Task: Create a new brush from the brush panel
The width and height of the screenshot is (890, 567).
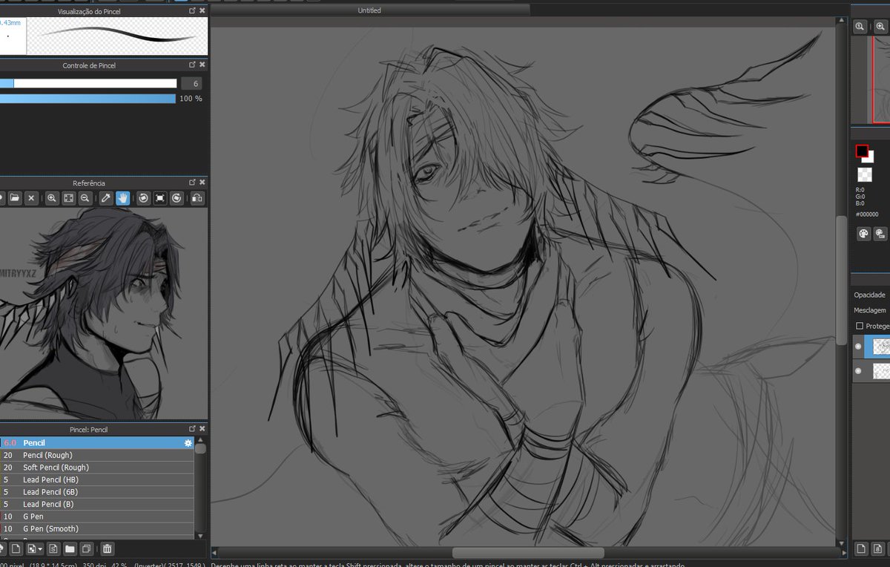Action: coord(15,549)
